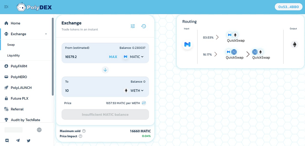Click the Balance: 0.230037 text
This screenshot has height=146, width=305.
[132, 48]
